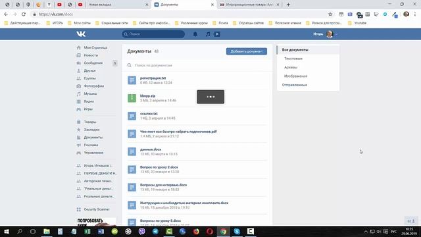Click the VK logo in header
The image size is (421, 237).
(x=81, y=34)
